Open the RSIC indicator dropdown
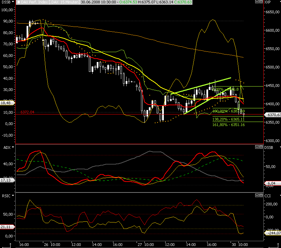281x248 pixels. pos(13,196)
